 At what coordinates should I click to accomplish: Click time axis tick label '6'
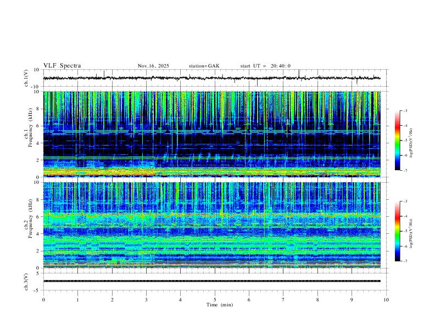tap(249, 300)
